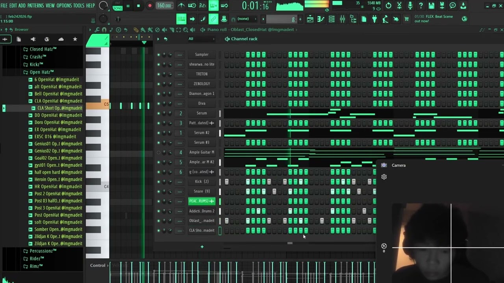The image size is (504, 283).
Task: Select the piano roll magnet snap icon
Action: [x=104, y=29]
